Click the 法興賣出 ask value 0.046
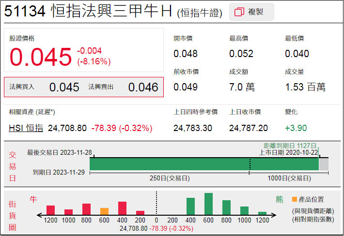 coord(143,87)
